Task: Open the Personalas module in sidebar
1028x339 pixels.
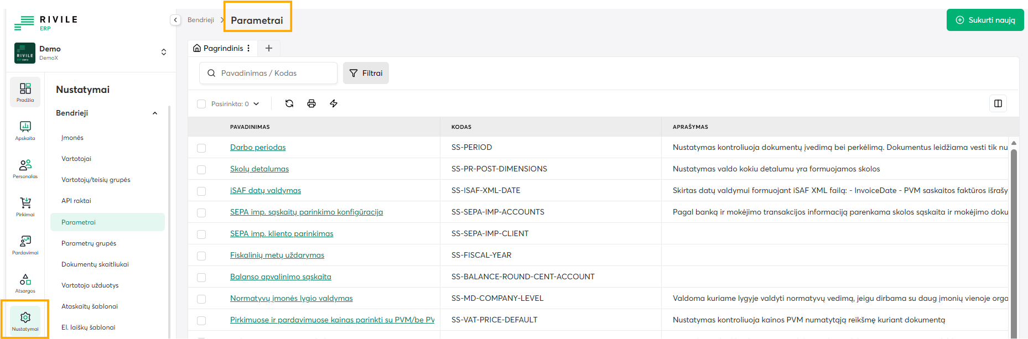Action: [x=25, y=169]
